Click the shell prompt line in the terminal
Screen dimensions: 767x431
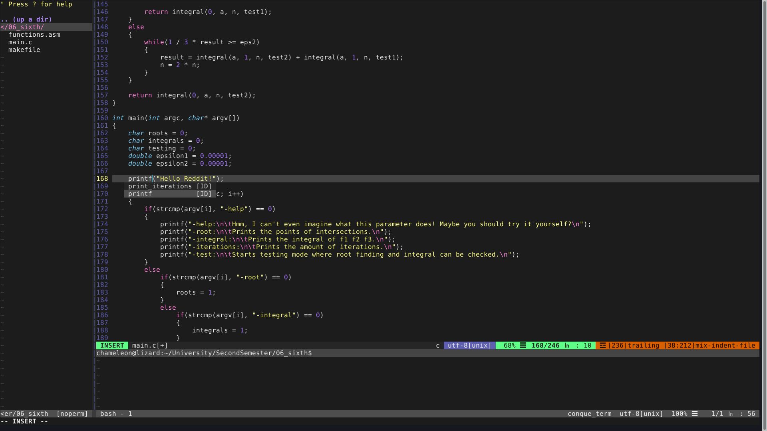204,353
